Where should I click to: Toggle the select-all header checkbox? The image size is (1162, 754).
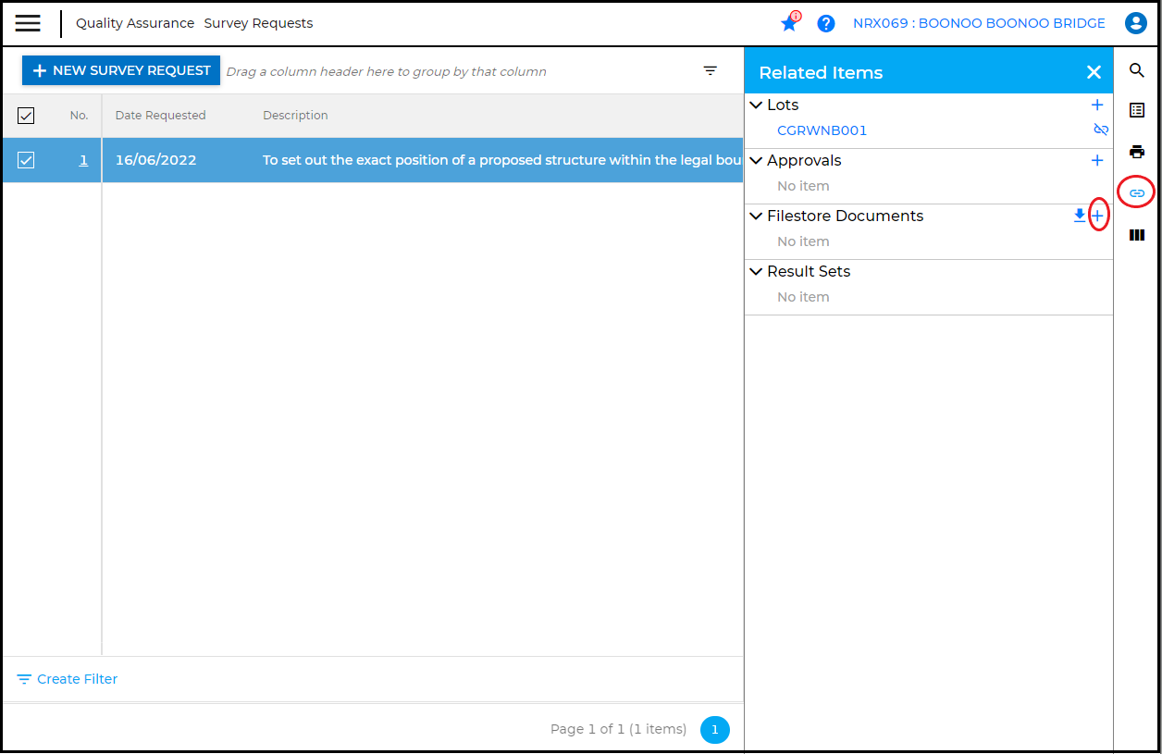coord(26,116)
